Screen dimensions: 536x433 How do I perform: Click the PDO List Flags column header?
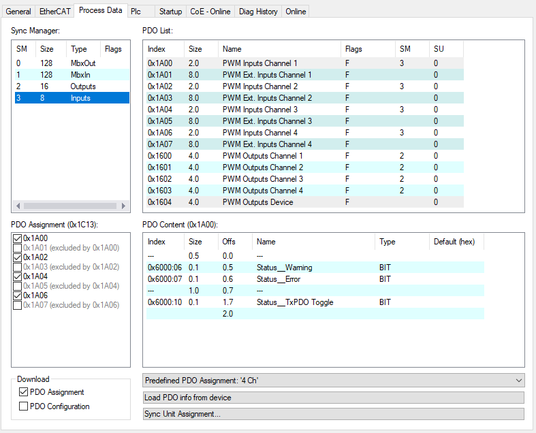(368, 49)
